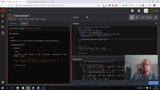Open the Codewars home logo
This screenshot has height=90, width=160.
pos(3,10)
